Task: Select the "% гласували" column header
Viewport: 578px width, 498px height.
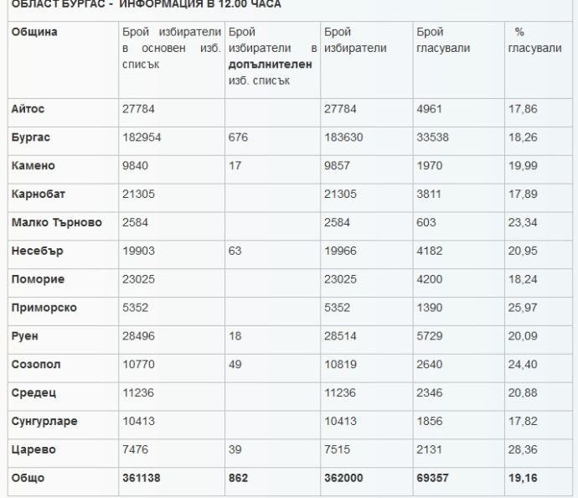Action: (534, 40)
